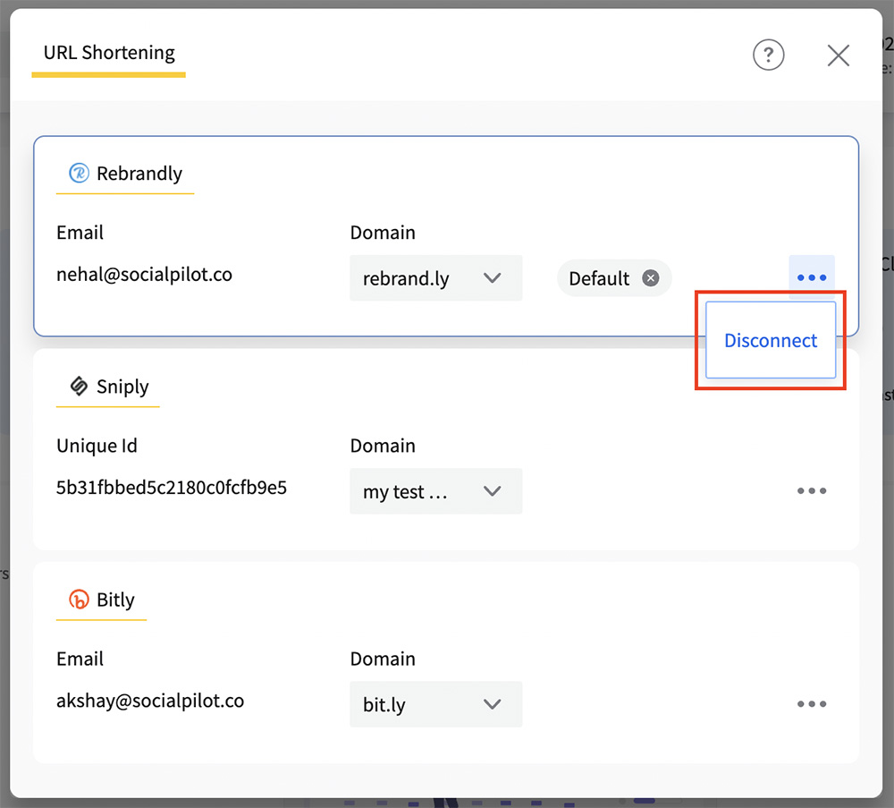The width and height of the screenshot is (894, 808).
Task: Click the Rebrandly three-dots menu
Action: [812, 277]
